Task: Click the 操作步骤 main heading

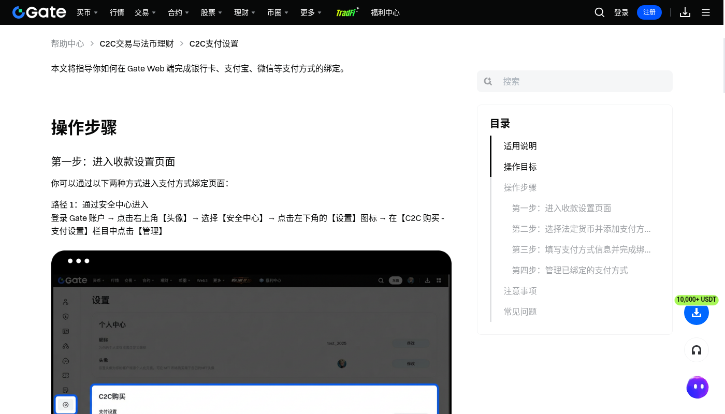Action: tap(84, 127)
